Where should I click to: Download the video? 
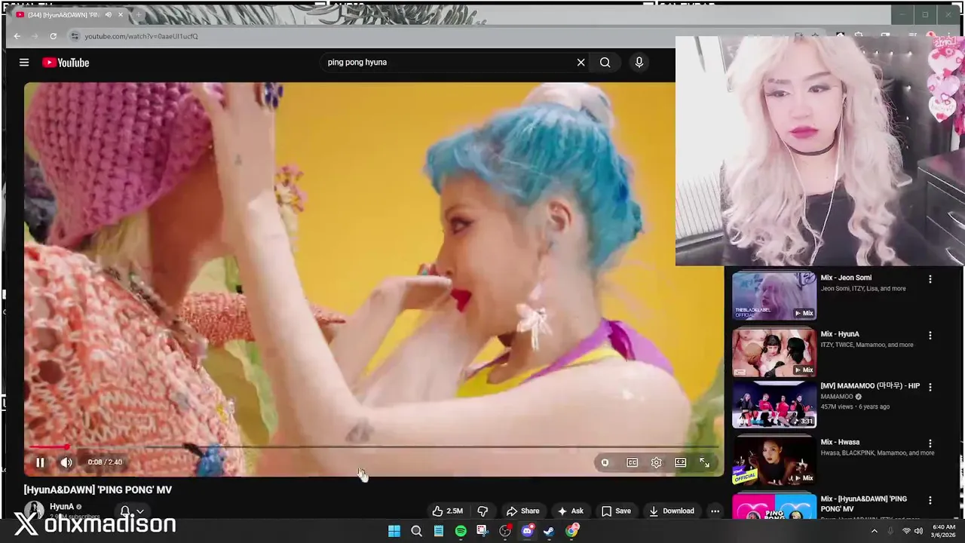tap(671, 511)
